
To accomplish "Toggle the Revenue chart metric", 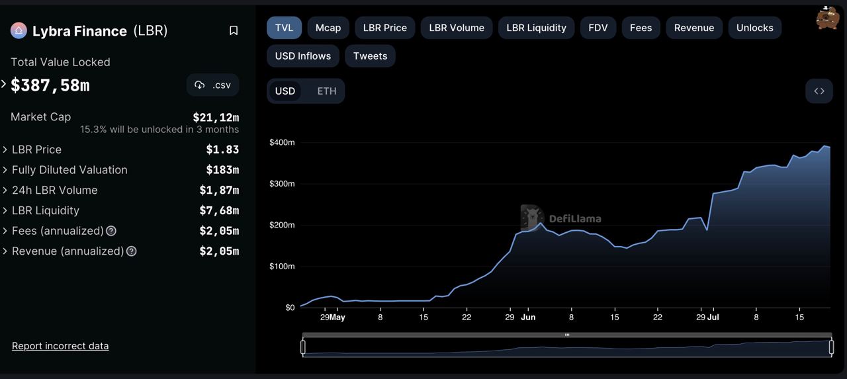I will 694,28.
